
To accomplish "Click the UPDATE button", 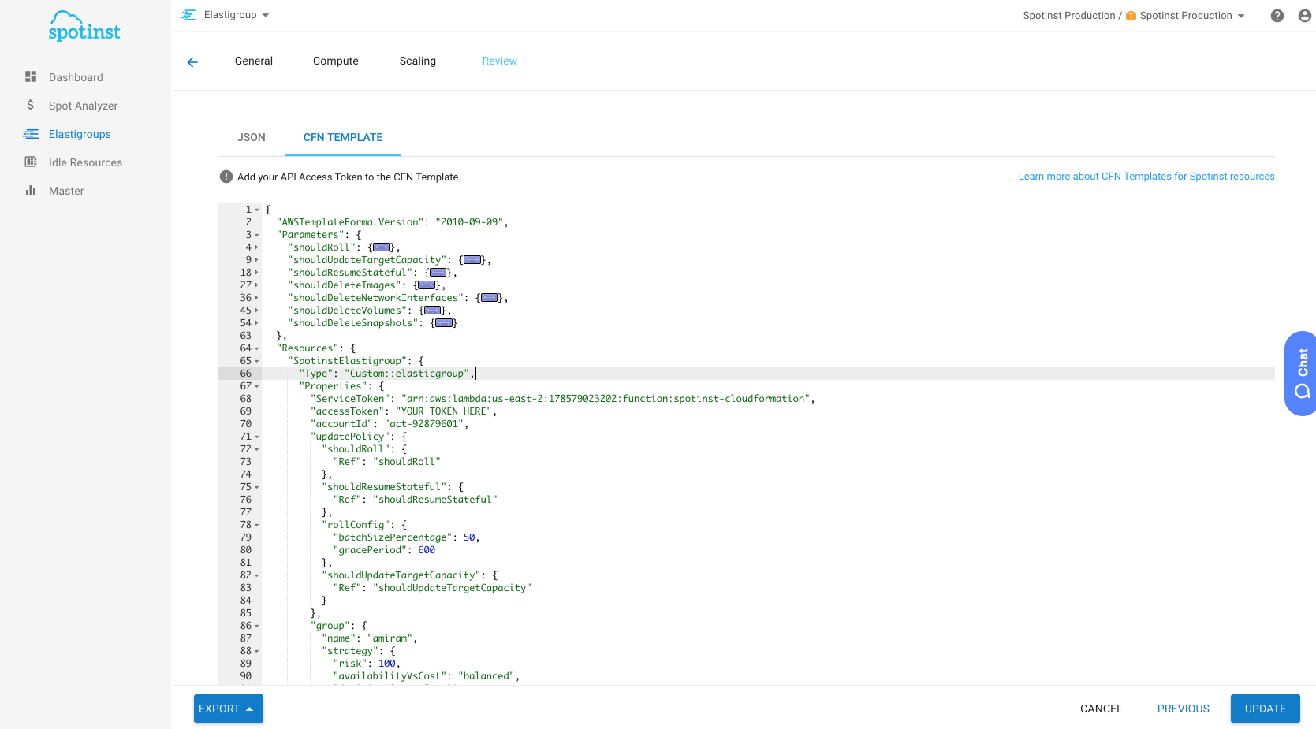I will (1265, 709).
